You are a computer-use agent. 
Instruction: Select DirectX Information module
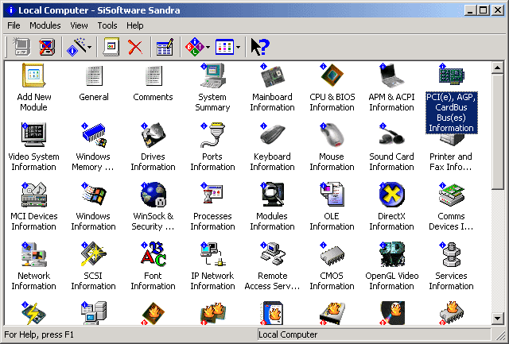[391, 195]
